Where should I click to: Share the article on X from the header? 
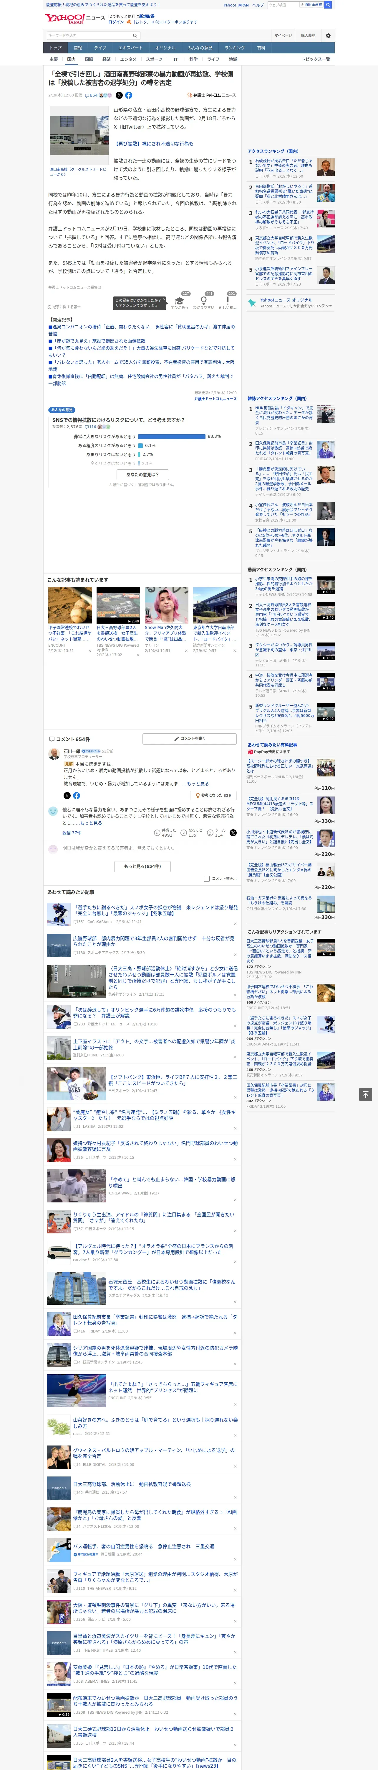pyautogui.click(x=119, y=96)
